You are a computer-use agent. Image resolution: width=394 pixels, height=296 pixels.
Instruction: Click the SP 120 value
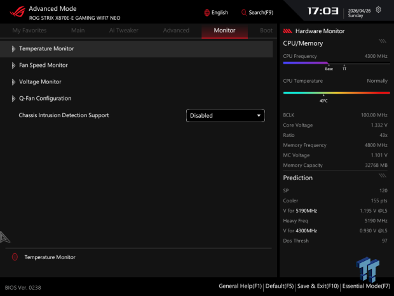pos(383,190)
